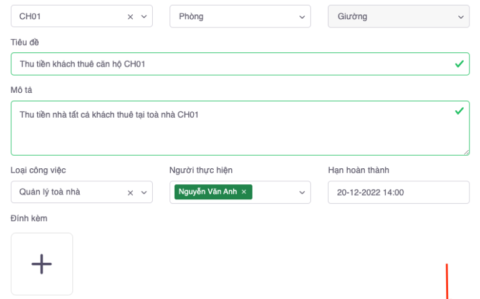Open the Giường dropdown
The height and width of the screenshot is (299, 480).
click(x=398, y=17)
